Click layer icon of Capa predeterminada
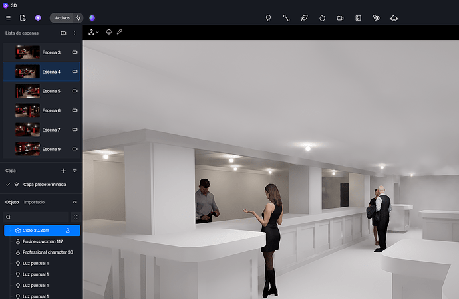The width and height of the screenshot is (459, 299). pos(17,185)
